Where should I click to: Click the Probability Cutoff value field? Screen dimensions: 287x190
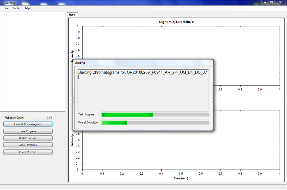pos(44,117)
